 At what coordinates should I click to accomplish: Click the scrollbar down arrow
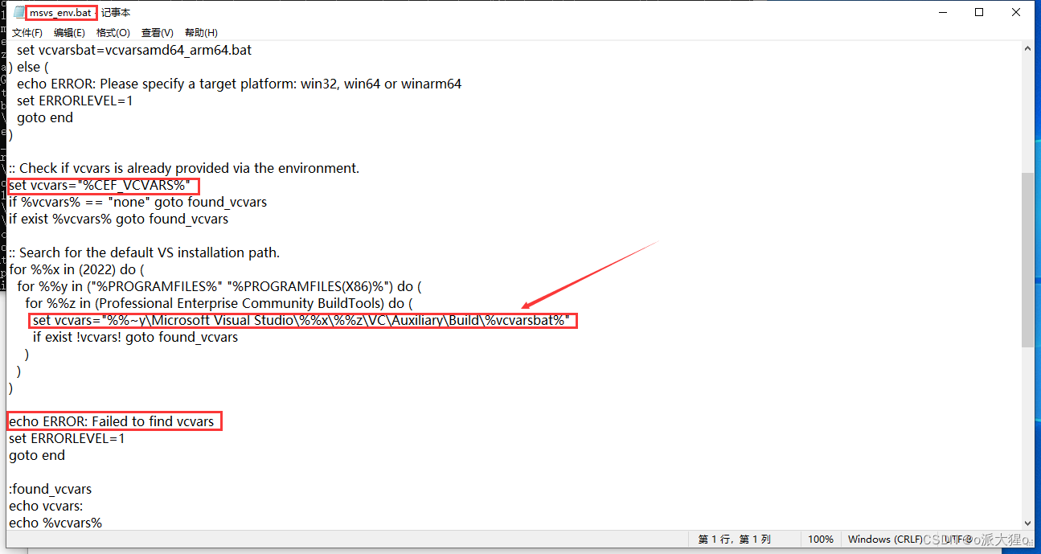[1029, 521]
